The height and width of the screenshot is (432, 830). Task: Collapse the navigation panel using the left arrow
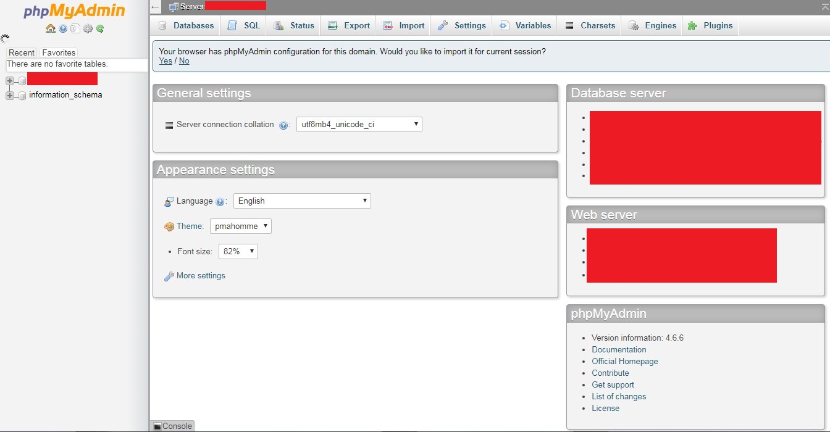(155, 6)
